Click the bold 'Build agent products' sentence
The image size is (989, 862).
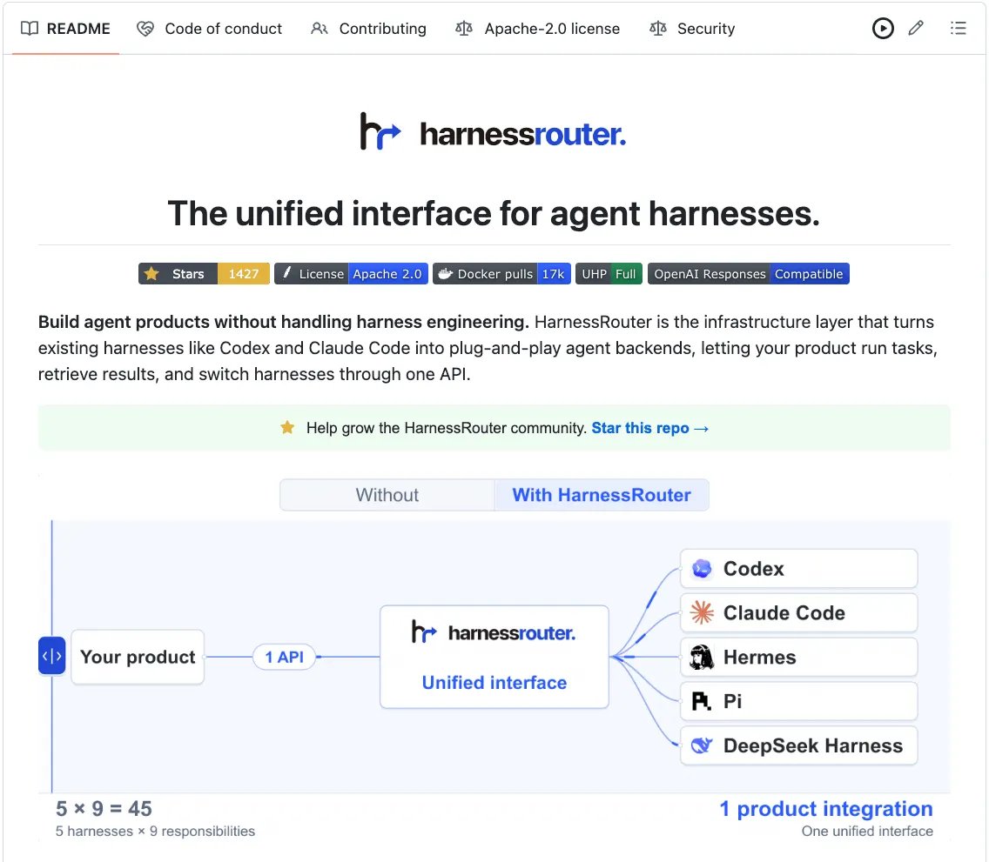283,322
